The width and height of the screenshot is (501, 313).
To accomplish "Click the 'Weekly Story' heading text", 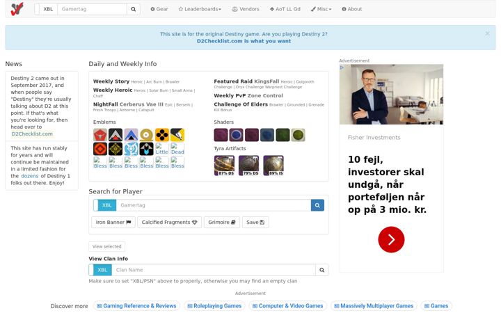I will pyautogui.click(x=111, y=81).
